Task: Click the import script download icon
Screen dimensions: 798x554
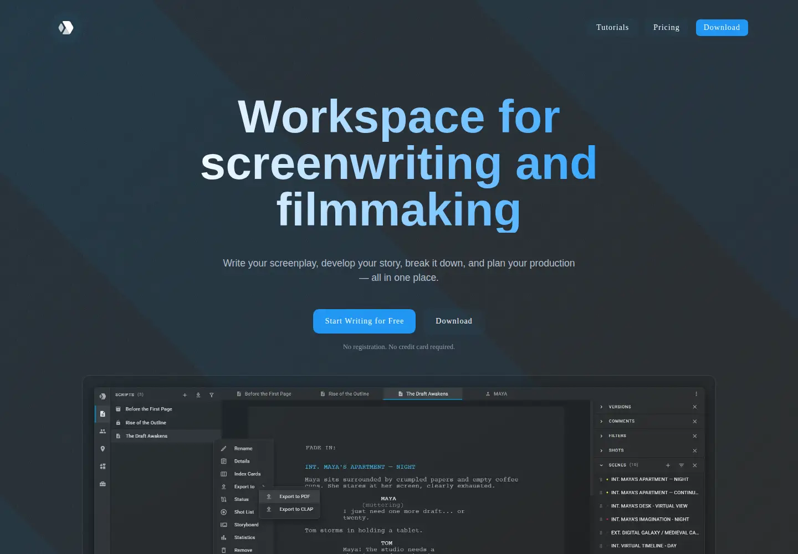Action: 198,395
